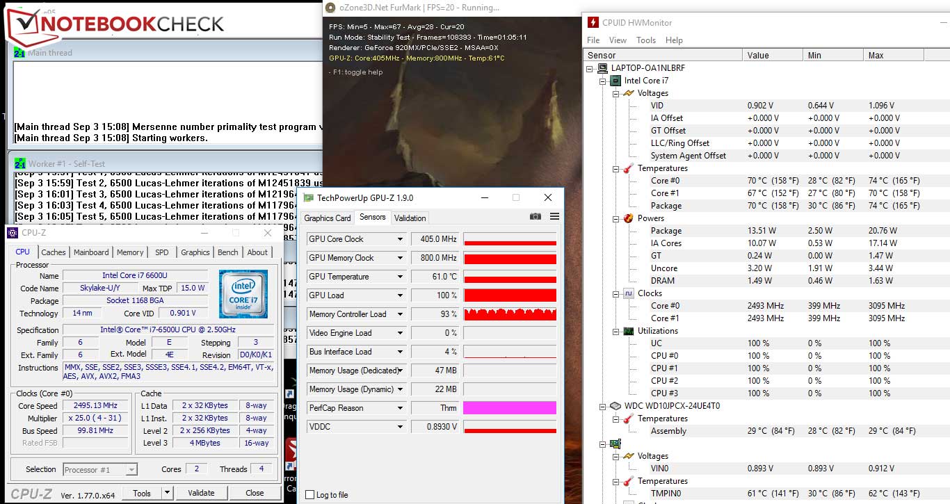Click the Voltages lightning icon under Intel Core i7

tap(628, 93)
